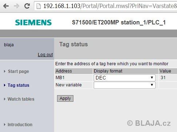
Task: Click the browser forward arrow
Action: 16,6
